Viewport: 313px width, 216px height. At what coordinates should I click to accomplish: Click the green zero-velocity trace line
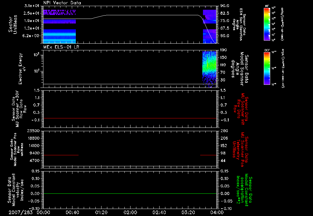coord(130,193)
